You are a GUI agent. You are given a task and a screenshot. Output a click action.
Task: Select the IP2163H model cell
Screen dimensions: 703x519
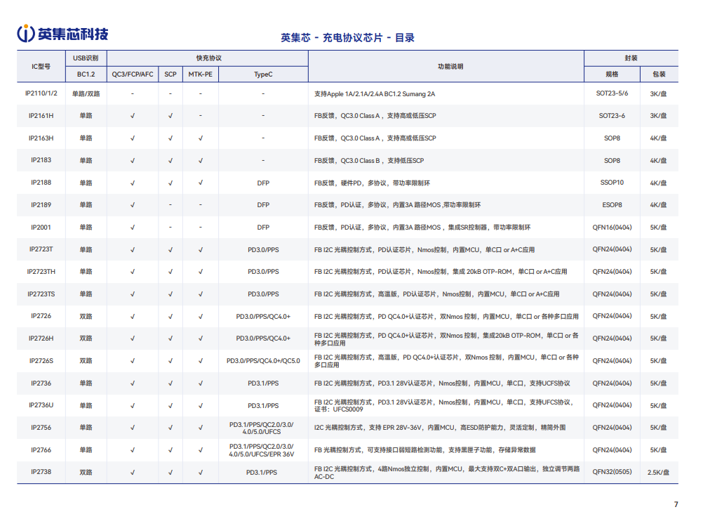coord(41,138)
